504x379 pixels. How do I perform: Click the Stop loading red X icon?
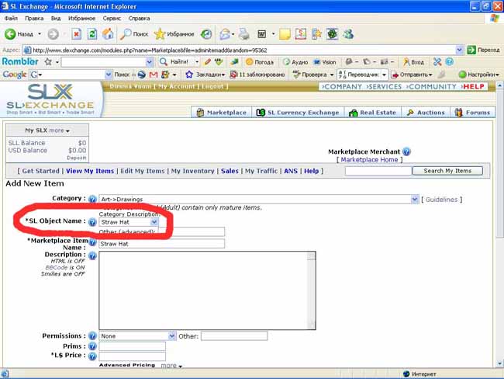click(77, 34)
